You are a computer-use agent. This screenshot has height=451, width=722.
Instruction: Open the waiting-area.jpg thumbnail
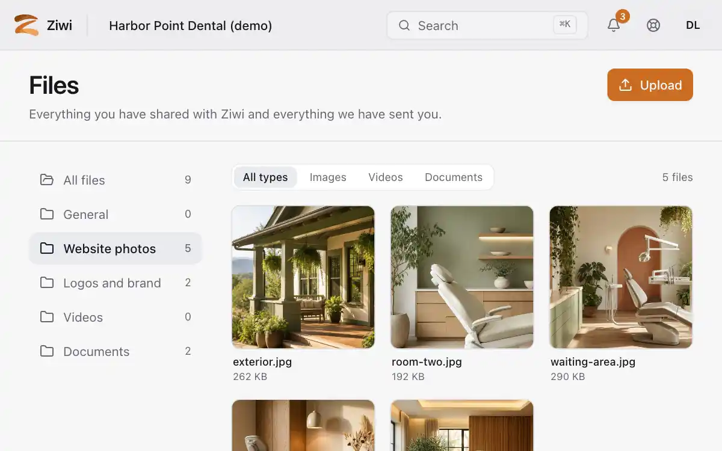621,277
